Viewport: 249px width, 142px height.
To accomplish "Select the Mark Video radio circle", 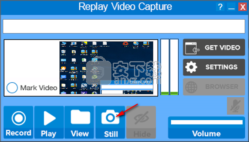I will [x=12, y=88].
